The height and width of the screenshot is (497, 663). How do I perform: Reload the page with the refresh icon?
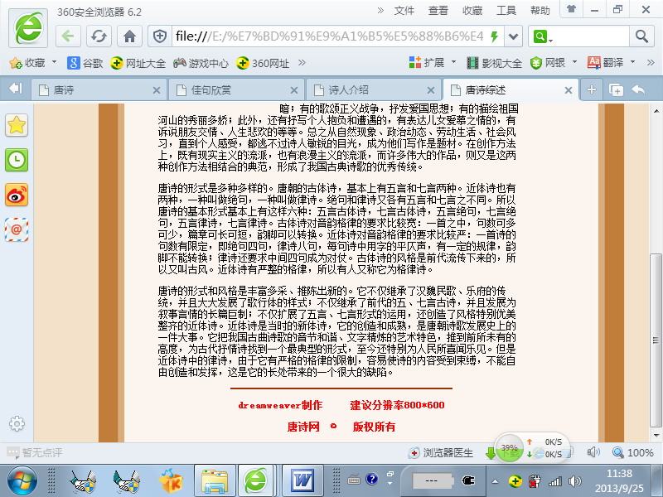[99, 36]
